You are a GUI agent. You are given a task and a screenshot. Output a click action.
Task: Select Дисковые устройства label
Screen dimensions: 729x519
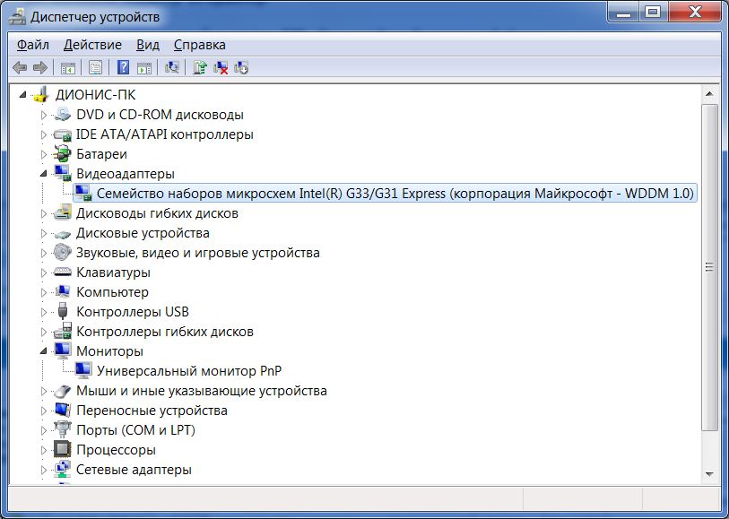click(143, 233)
